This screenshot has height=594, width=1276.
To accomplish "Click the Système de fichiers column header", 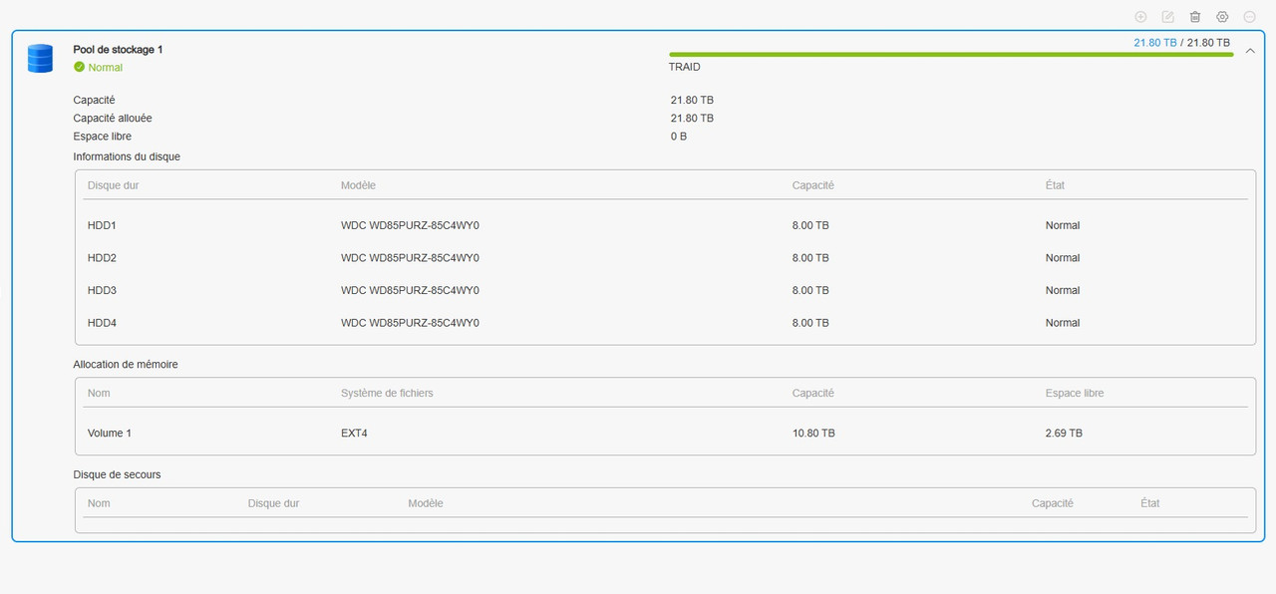I will click(x=387, y=394).
